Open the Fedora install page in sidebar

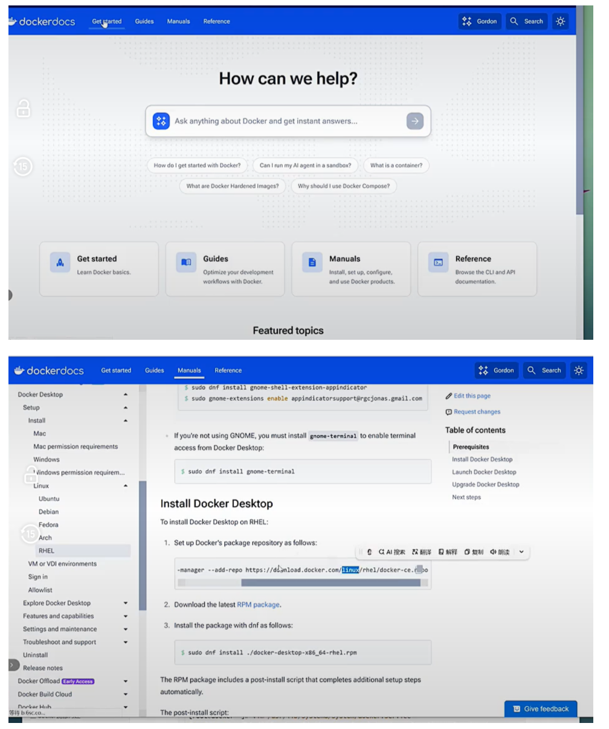pyautogui.click(x=48, y=525)
